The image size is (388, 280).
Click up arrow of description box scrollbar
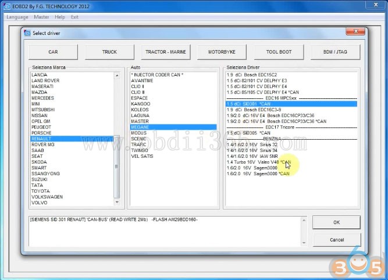(304, 221)
